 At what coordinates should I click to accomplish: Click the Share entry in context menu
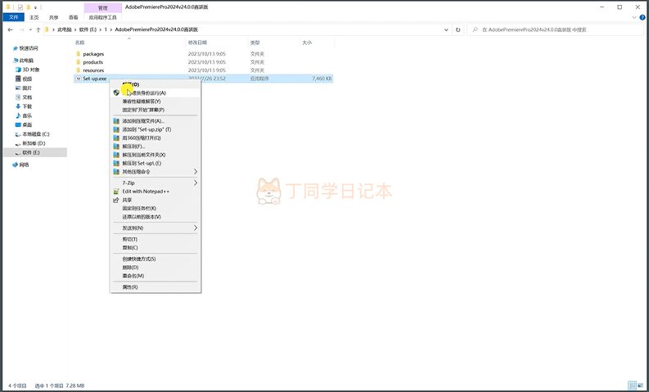coord(155,200)
